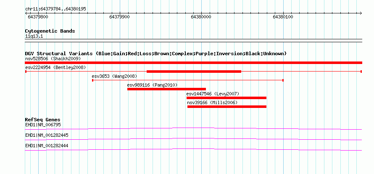Click the right end cap of esv3653

[283, 80]
